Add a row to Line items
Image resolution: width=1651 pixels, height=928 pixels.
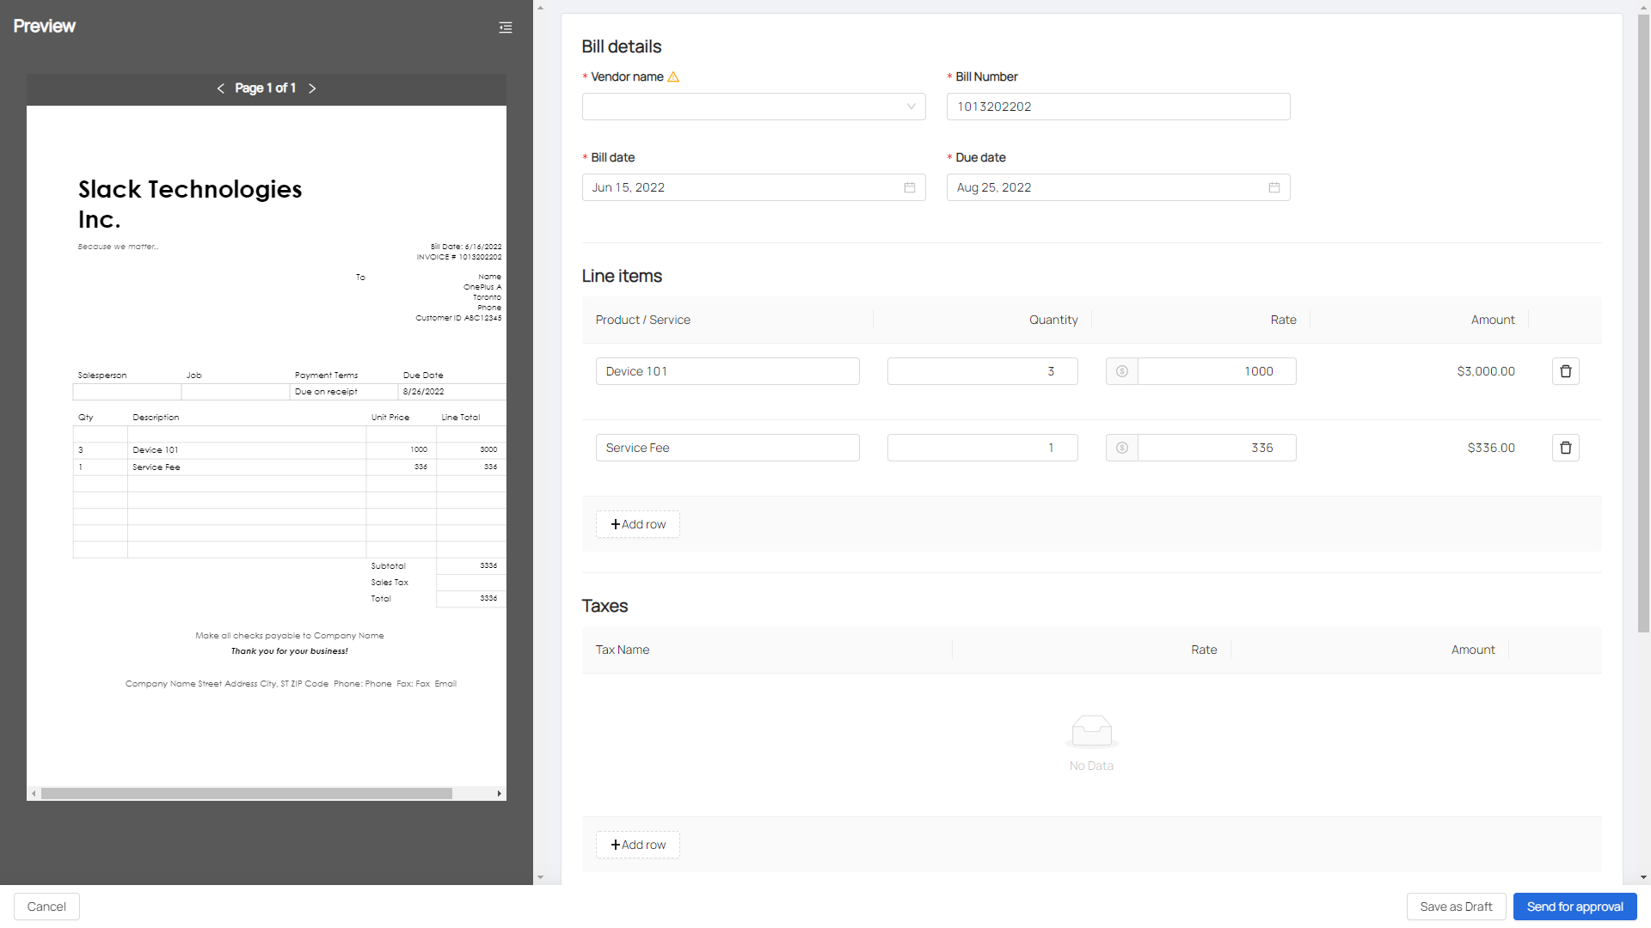point(638,524)
